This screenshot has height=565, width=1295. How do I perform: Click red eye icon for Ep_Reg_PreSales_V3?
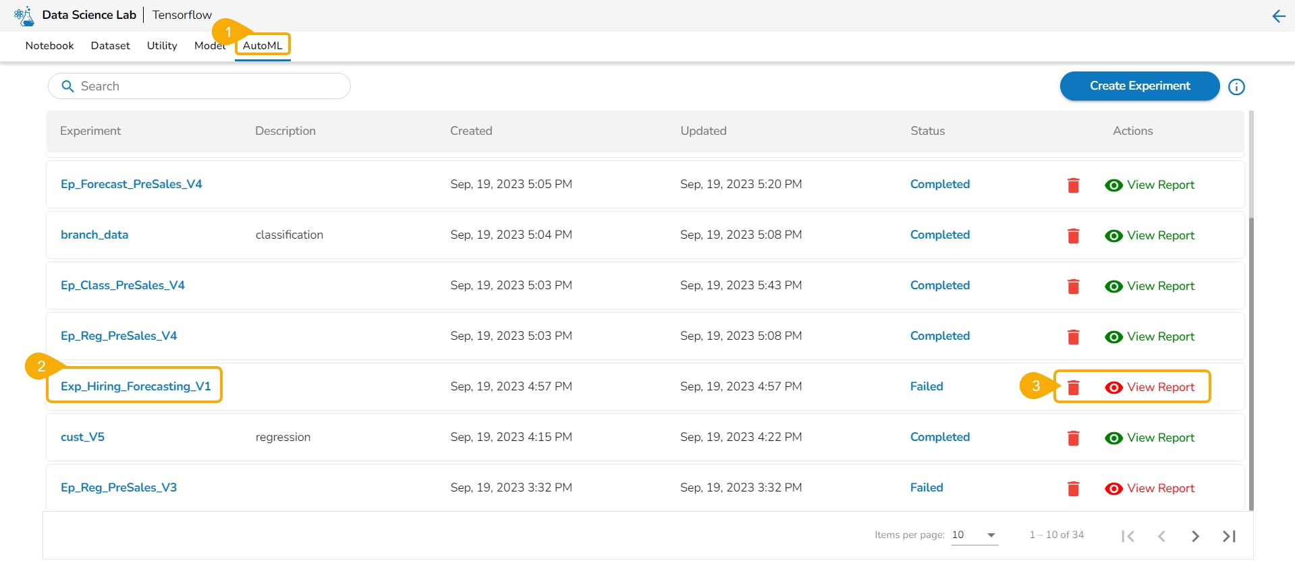point(1113,488)
